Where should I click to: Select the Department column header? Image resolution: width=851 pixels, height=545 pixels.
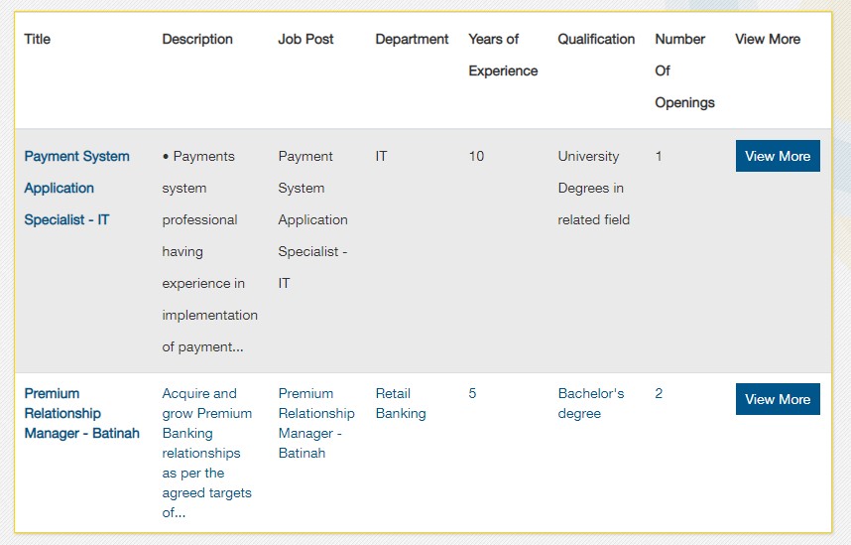coord(412,39)
